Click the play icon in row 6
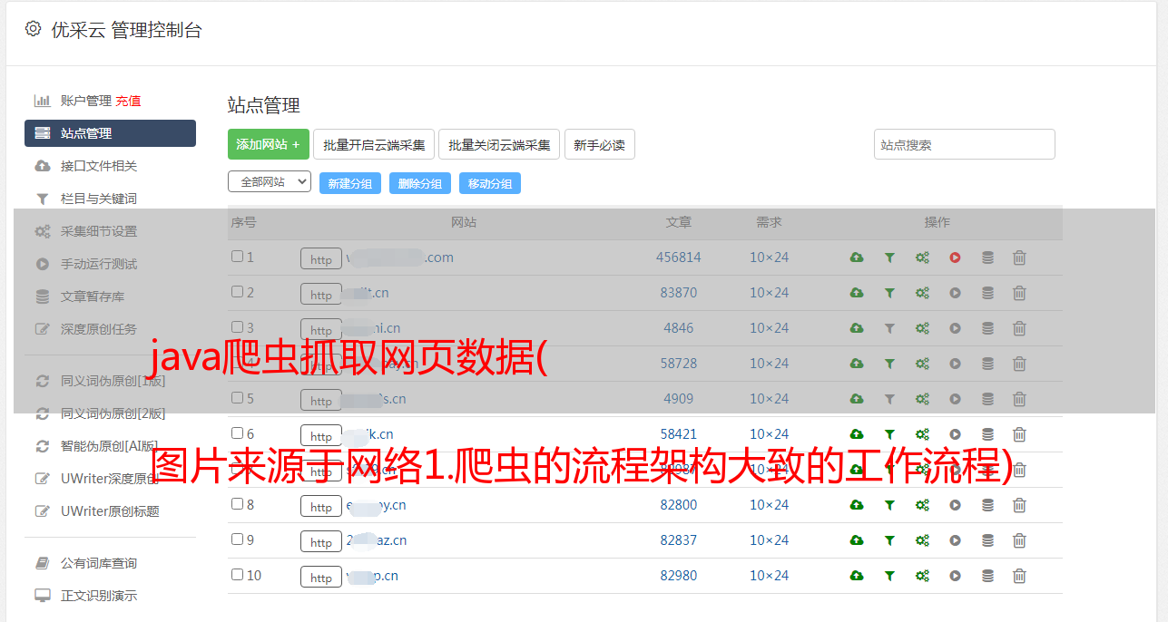 955,434
